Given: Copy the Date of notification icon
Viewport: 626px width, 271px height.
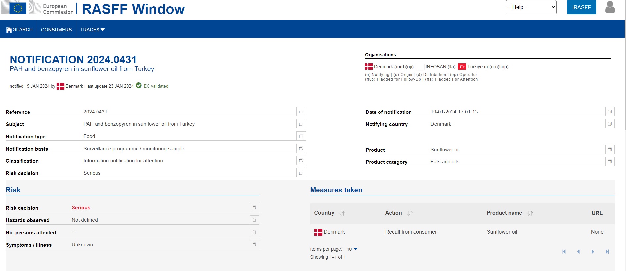Looking at the screenshot, I should coord(610,112).
